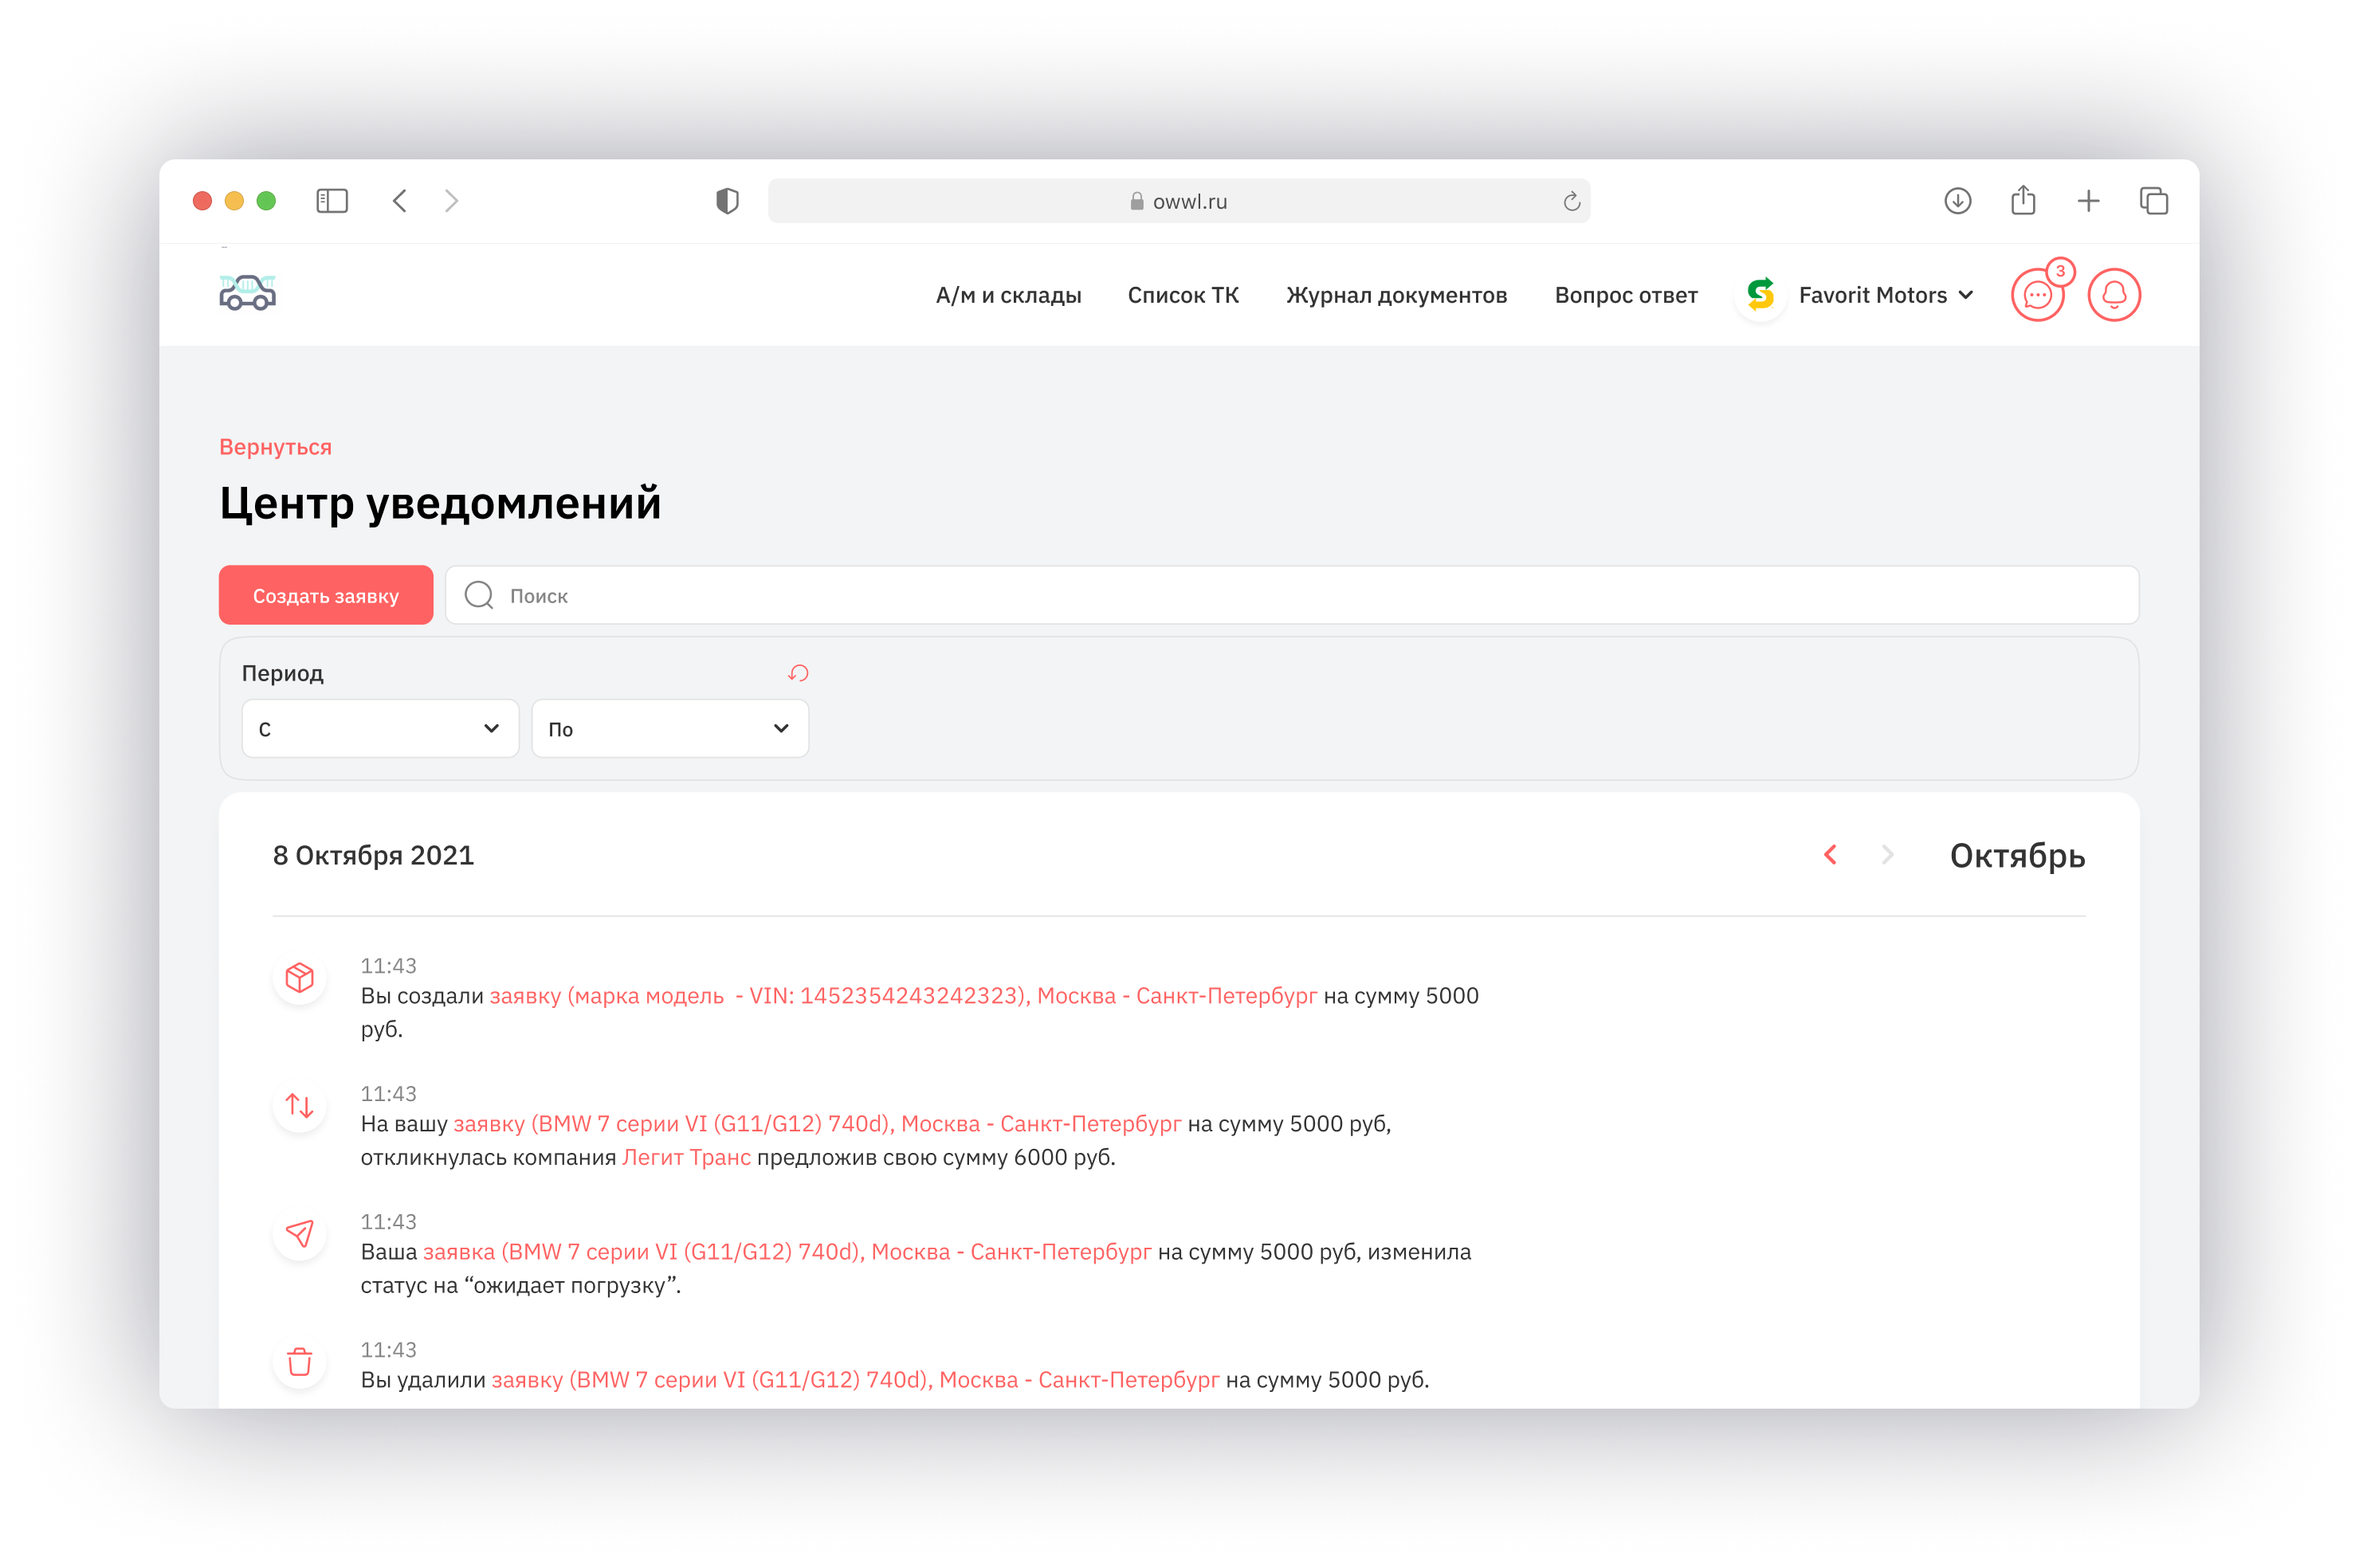Open the created request link with VIN 1452354243242323
Viewport: 2359px width, 1568px height.
(903, 996)
